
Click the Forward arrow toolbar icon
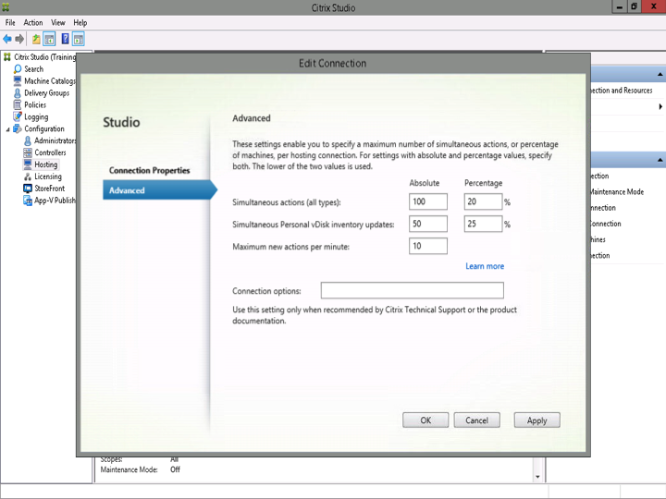[x=19, y=40]
